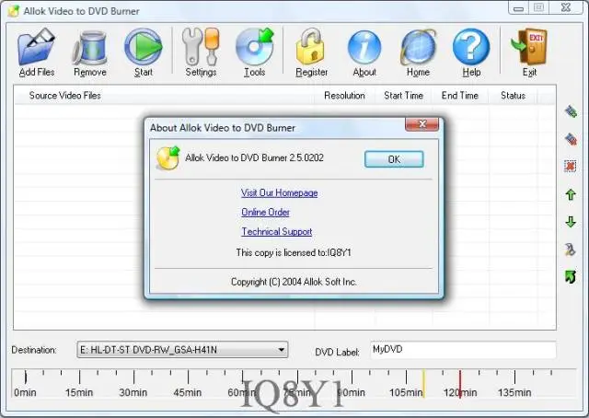This screenshot has height=418, width=589.
Task: Click the Source Video Files column header
Action: tap(65, 96)
